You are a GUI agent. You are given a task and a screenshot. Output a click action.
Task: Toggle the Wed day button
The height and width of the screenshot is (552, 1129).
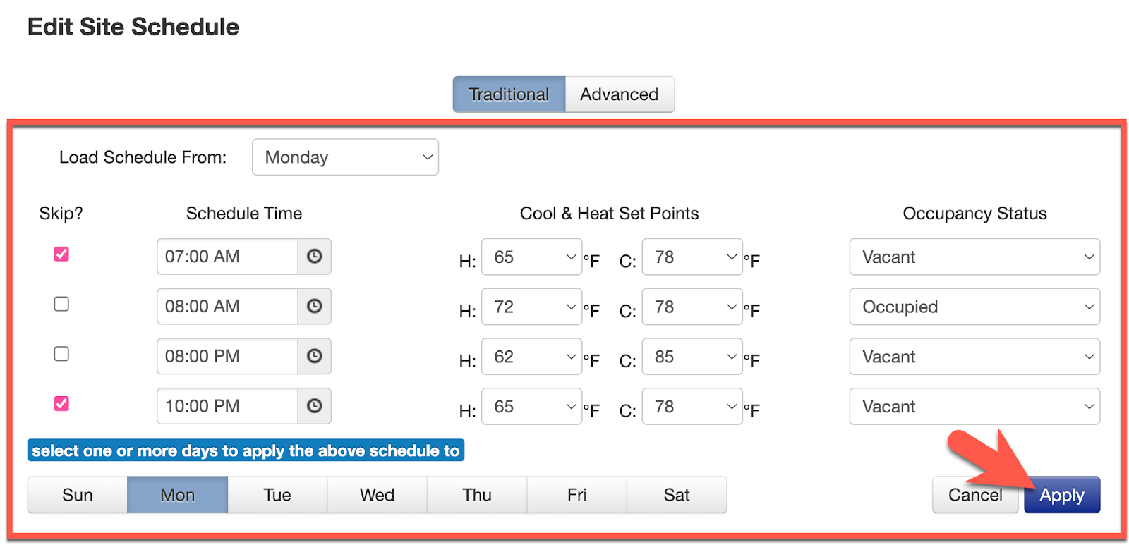[377, 495]
